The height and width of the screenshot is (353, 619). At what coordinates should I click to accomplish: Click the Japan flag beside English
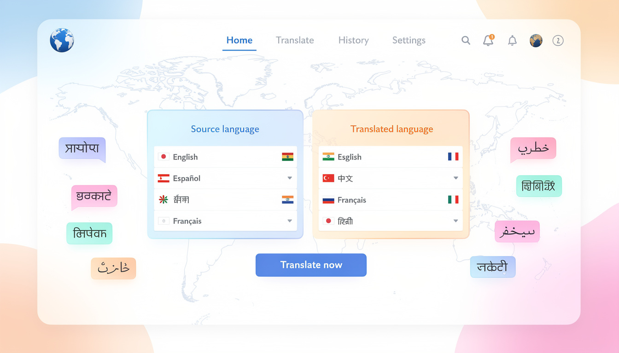point(164,157)
